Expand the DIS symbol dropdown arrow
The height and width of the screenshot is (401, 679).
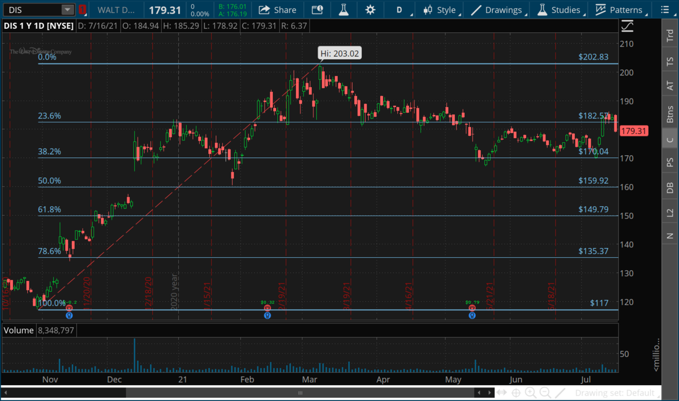point(67,10)
